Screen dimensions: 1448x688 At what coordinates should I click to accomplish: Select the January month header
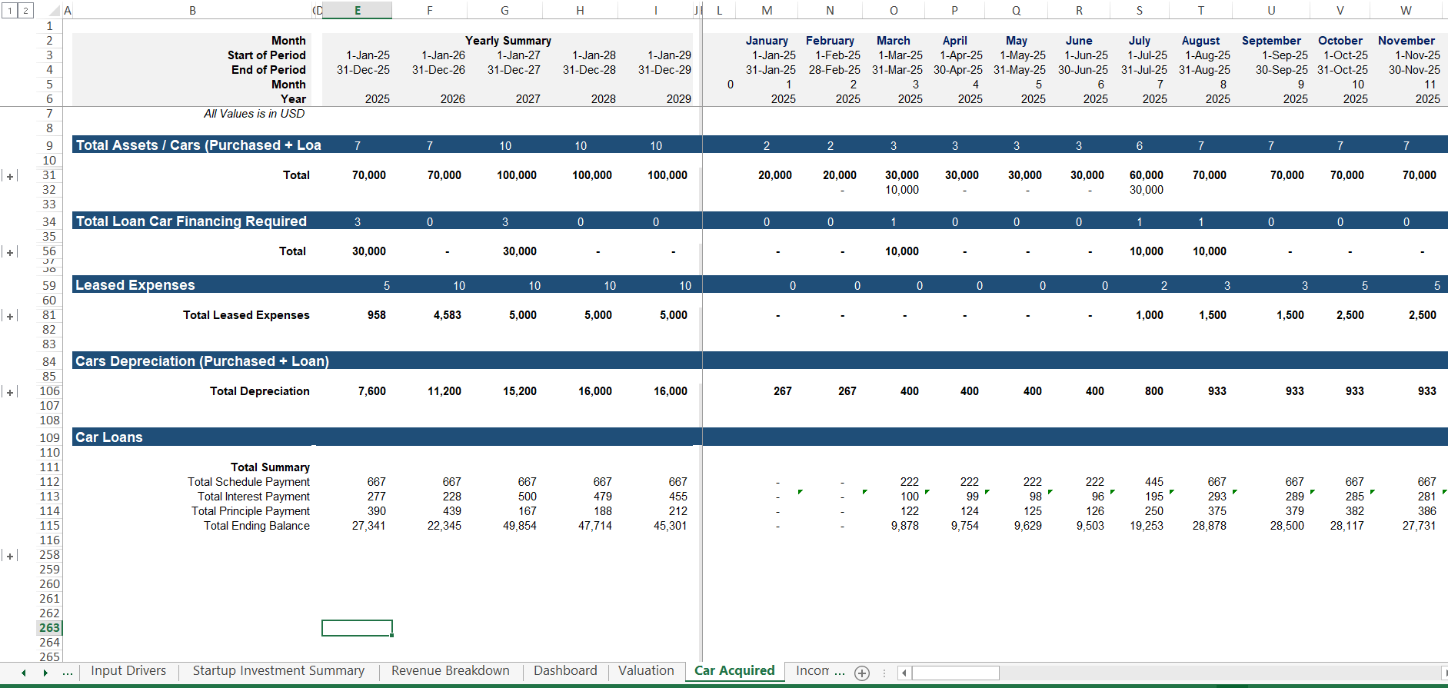[767, 41]
